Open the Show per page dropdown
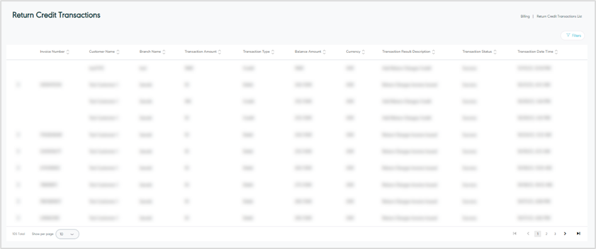This screenshot has height=249, width=596. click(x=67, y=234)
